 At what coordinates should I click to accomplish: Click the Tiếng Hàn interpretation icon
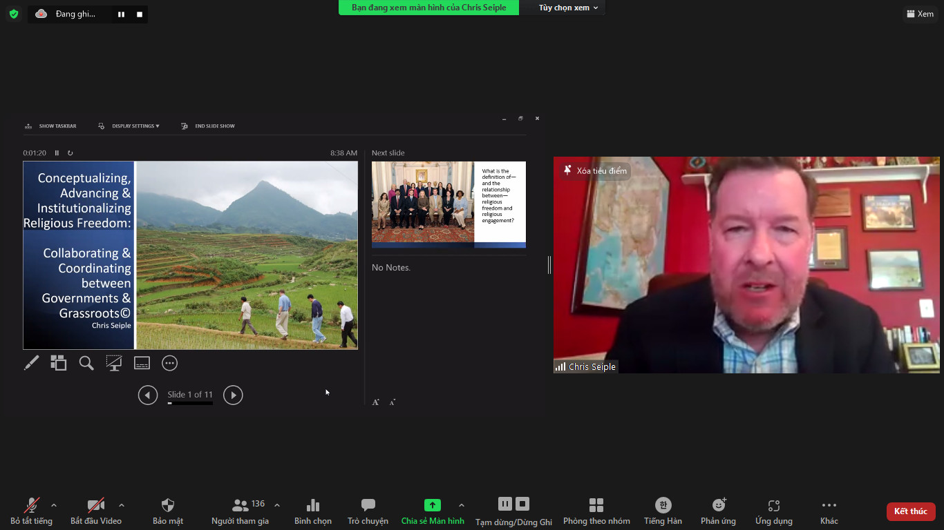click(663, 511)
